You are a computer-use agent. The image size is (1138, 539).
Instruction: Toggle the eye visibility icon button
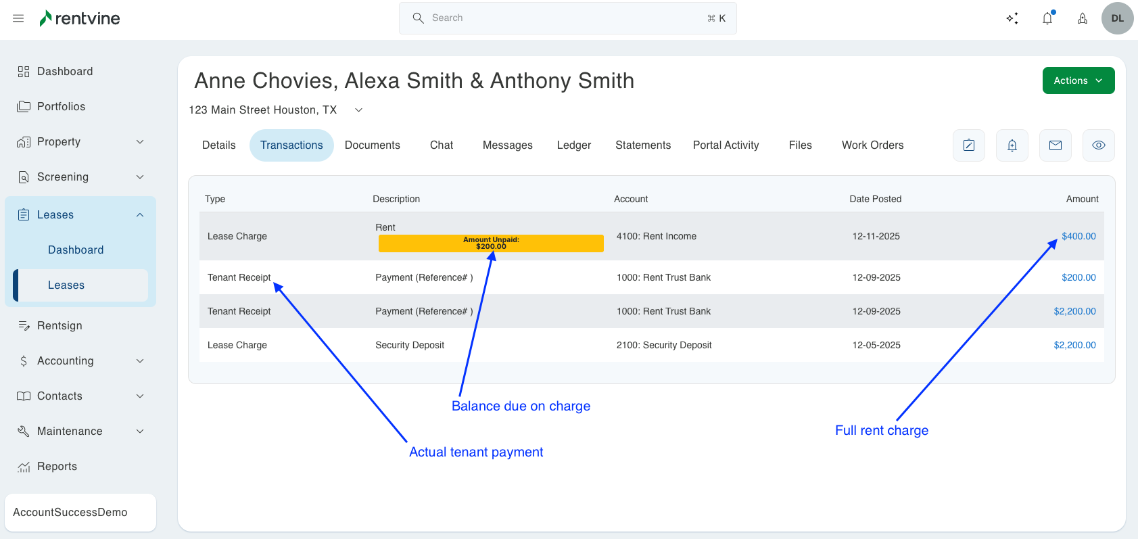1099,145
